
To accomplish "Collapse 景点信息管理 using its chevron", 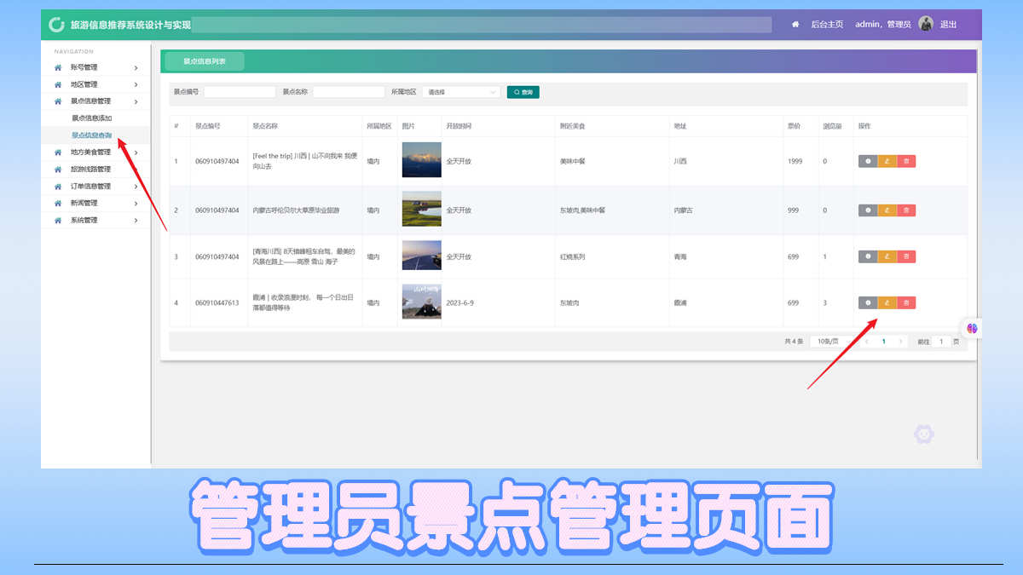I will tap(136, 101).
